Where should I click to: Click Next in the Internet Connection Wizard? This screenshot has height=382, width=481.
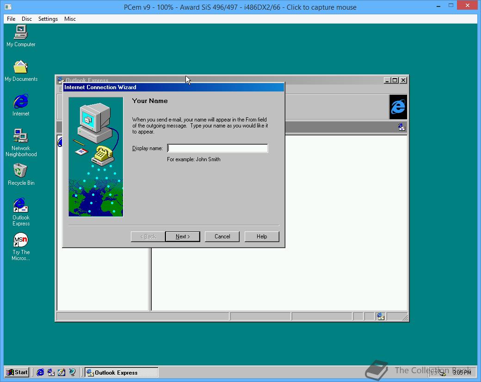(183, 236)
